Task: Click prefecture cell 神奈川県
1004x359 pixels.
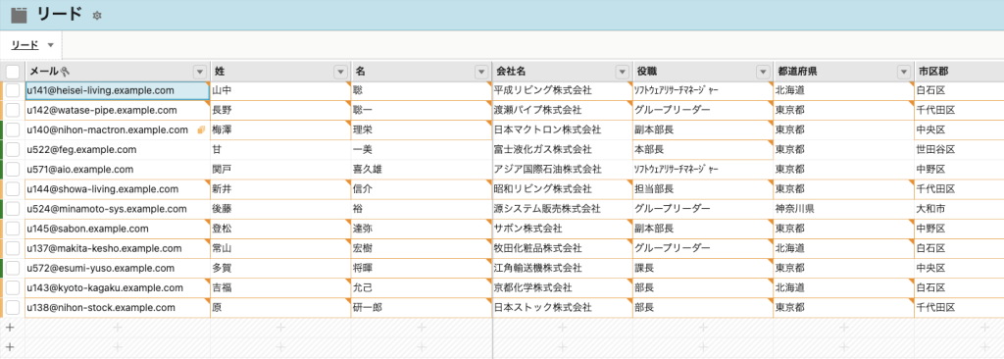Action: (x=844, y=209)
